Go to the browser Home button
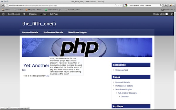The height and width of the screenshot is (110, 176). point(166,5)
